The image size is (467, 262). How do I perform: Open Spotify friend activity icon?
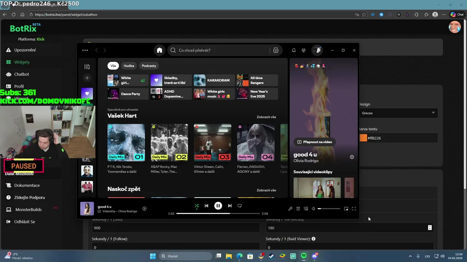pyautogui.click(x=304, y=50)
